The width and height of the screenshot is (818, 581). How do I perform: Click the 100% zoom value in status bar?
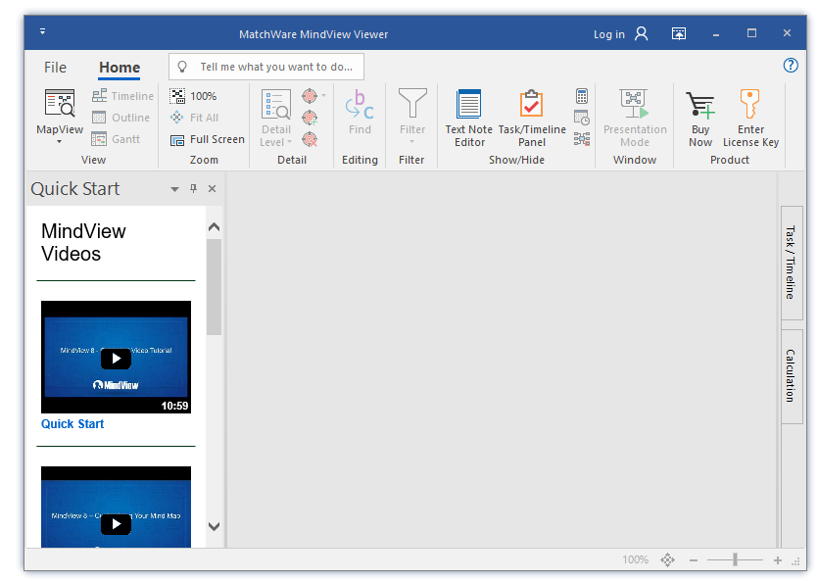(635, 560)
